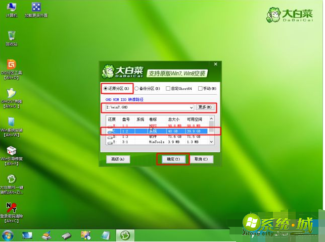The width and height of the screenshot is (325, 242).
Task: Click the 高级 (A) button
Action: pos(118,159)
